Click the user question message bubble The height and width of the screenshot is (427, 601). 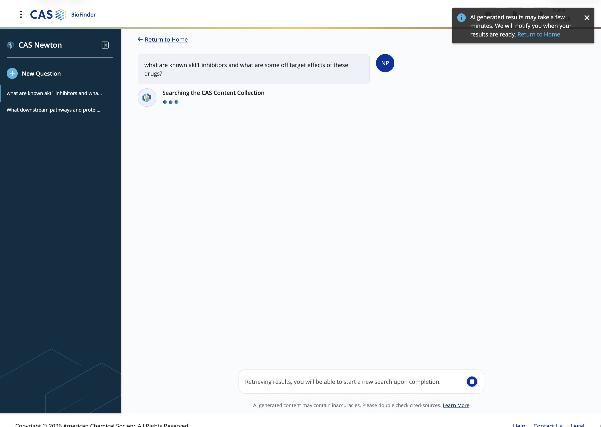pyautogui.click(x=254, y=69)
